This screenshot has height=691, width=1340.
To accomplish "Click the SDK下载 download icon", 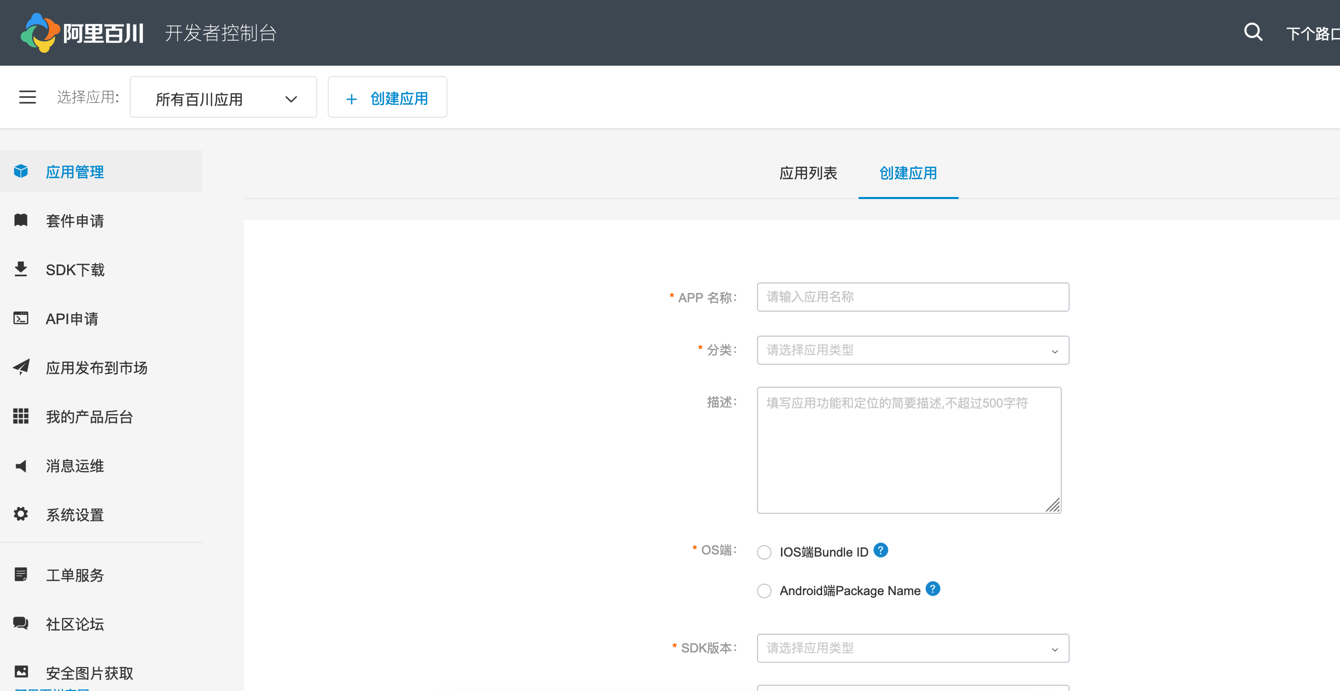I will [21, 269].
